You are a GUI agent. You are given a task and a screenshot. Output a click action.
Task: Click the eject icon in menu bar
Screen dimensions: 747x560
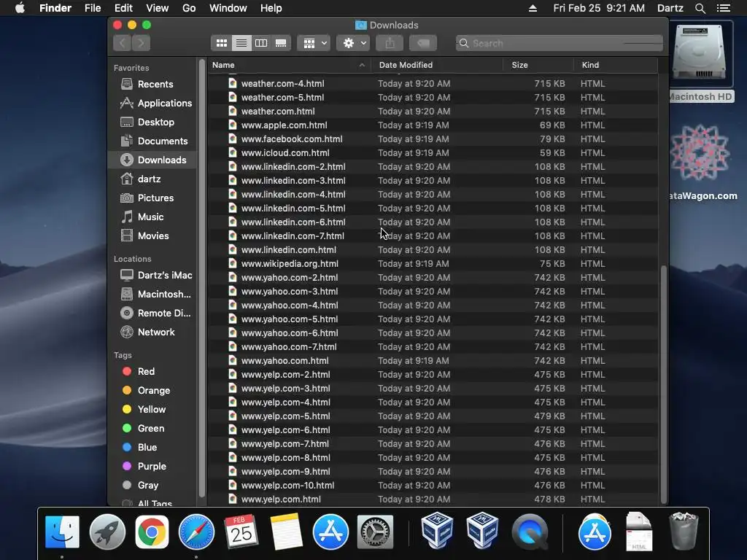(x=533, y=8)
